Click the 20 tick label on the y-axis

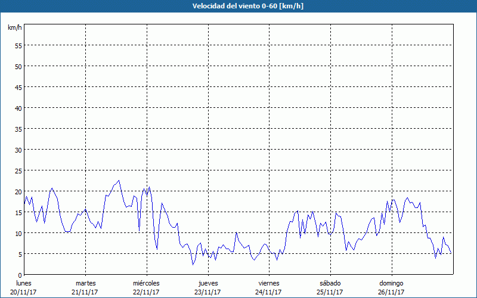[x=18, y=191]
